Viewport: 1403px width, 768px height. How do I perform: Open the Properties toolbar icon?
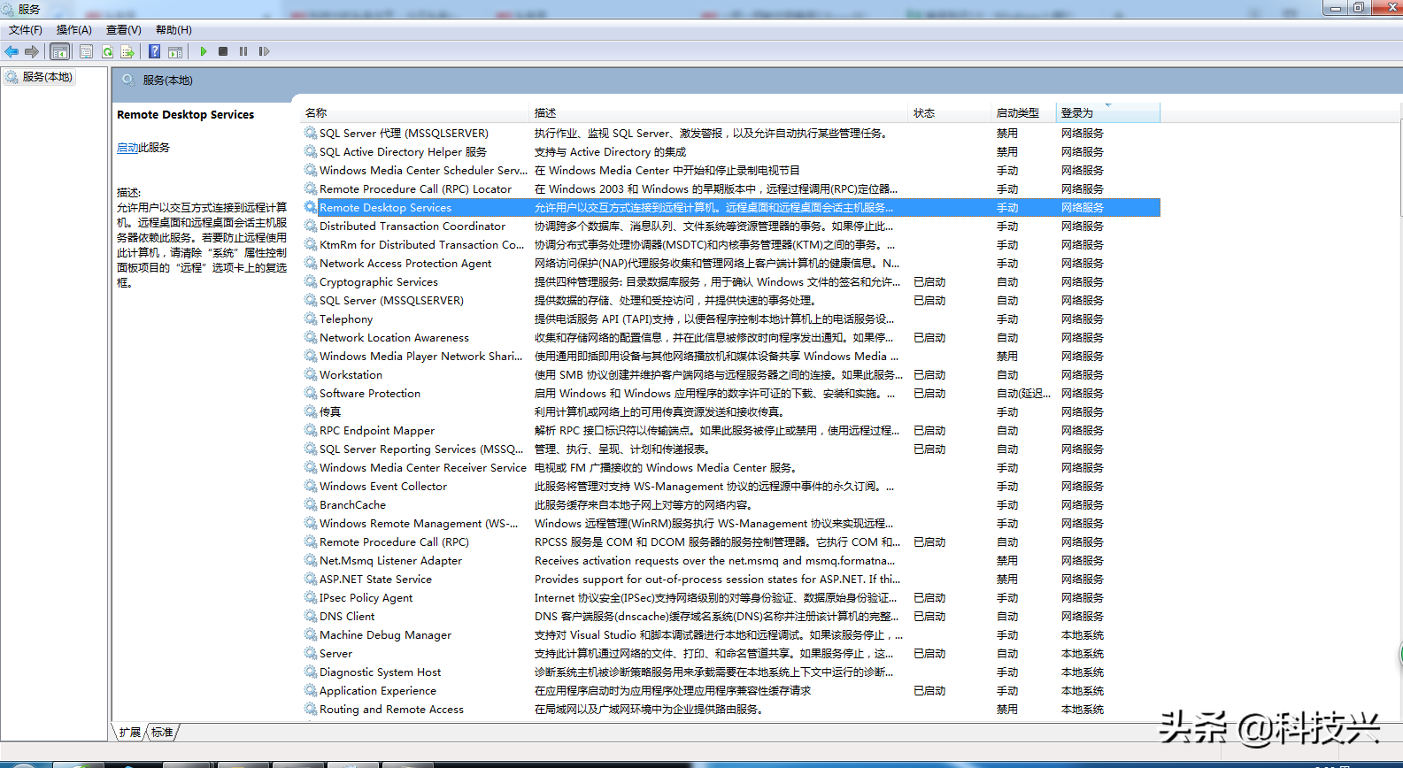86,51
